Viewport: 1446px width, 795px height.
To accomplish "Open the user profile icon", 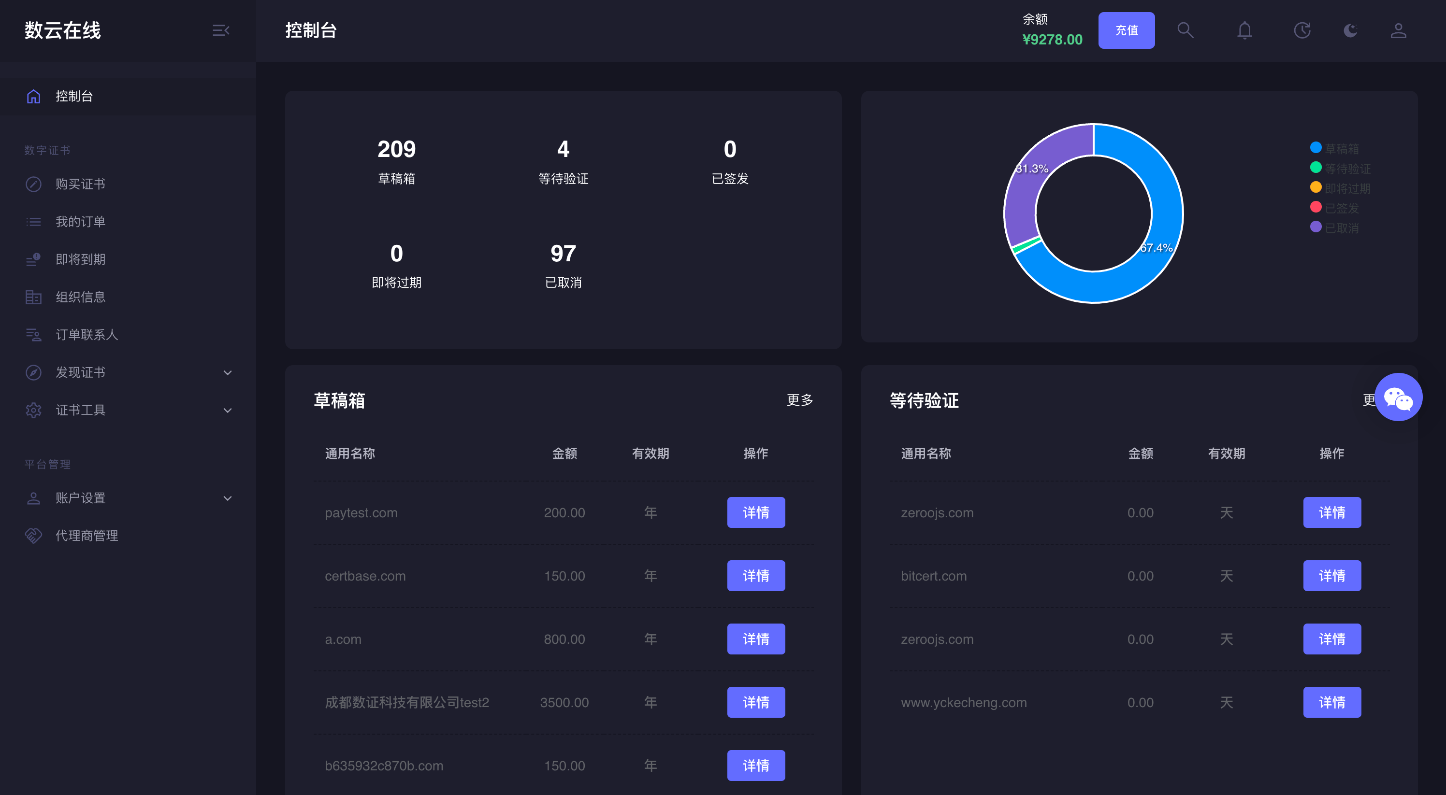I will coord(1398,30).
